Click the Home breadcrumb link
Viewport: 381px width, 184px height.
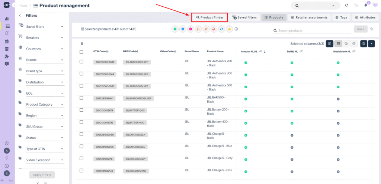pyautogui.click(x=23, y=6)
